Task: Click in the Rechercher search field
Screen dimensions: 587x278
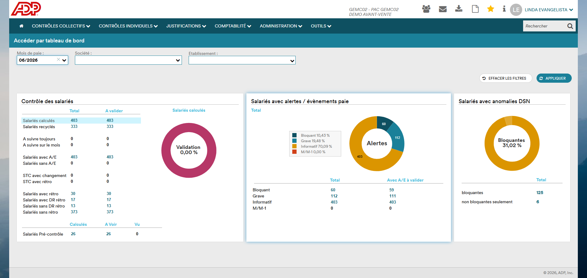Action: tap(544, 26)
